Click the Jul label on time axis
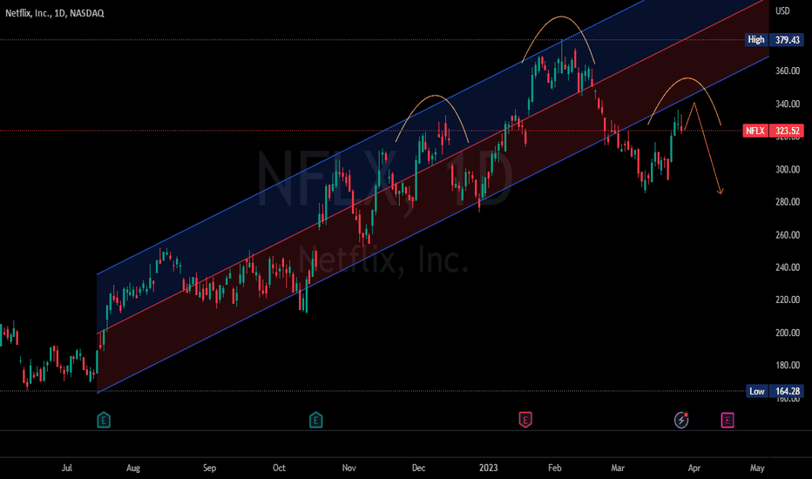812x479 pixels. point(67,469)
